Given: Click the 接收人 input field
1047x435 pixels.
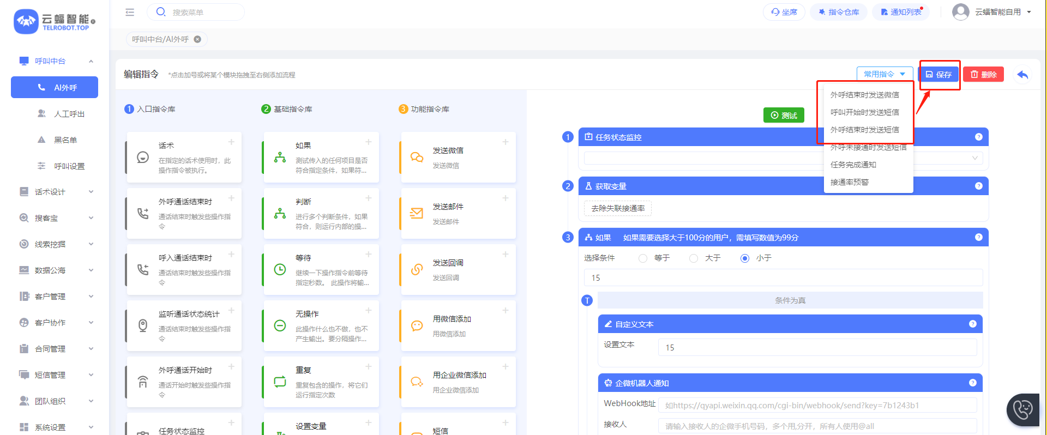Looking at the screenshot, I should pyautogui.click(x=817, y=426).
